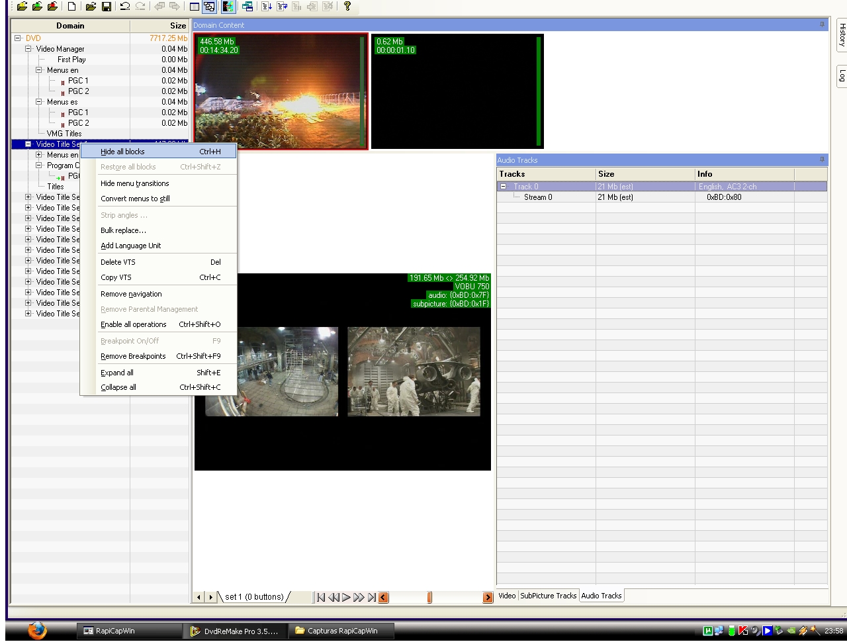The height and width of the screenshot is (644, 847).
Task: Click the toolbar folder icon with red arrow
Action: click(52, 7)
